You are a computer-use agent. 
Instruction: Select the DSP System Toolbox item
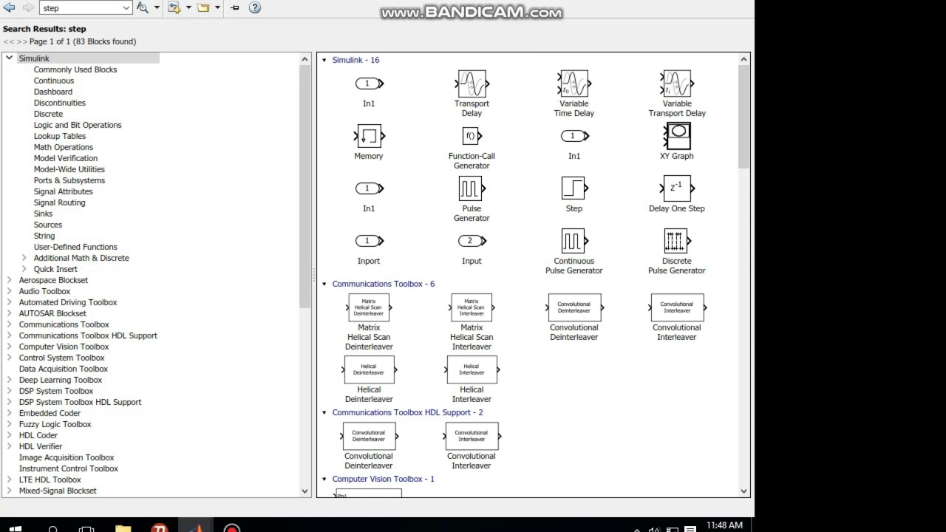tap(56, 391)
